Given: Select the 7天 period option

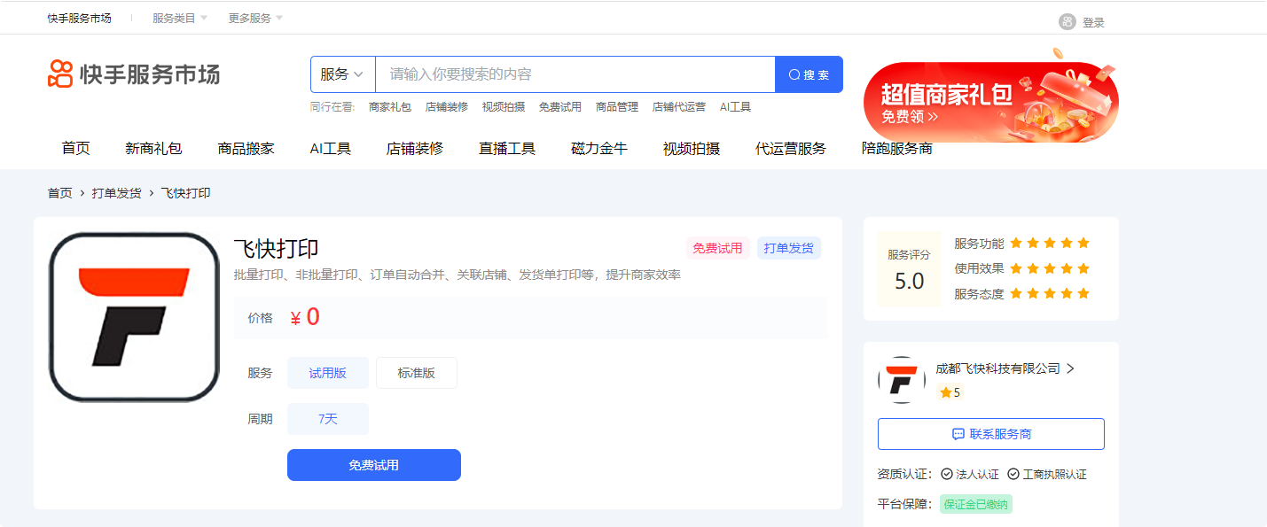Looking at the screenshot, I should pyautogui.click(x=327, y=419).
